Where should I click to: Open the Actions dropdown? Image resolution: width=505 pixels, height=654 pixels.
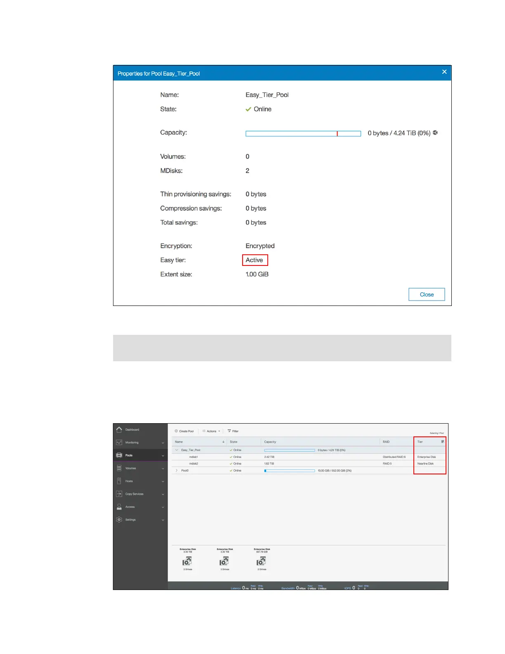tap(211, 431)
